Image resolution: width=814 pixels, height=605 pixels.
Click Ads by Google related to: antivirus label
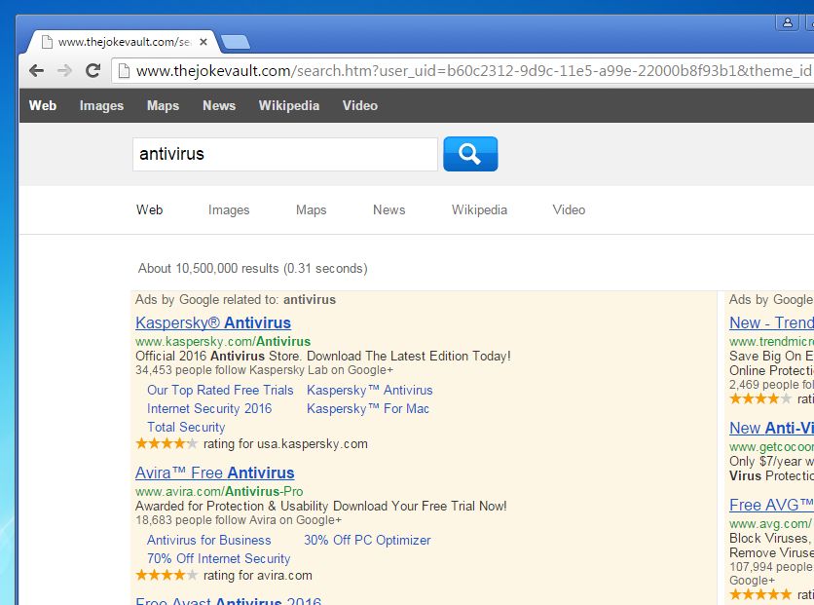click(236, 300)
